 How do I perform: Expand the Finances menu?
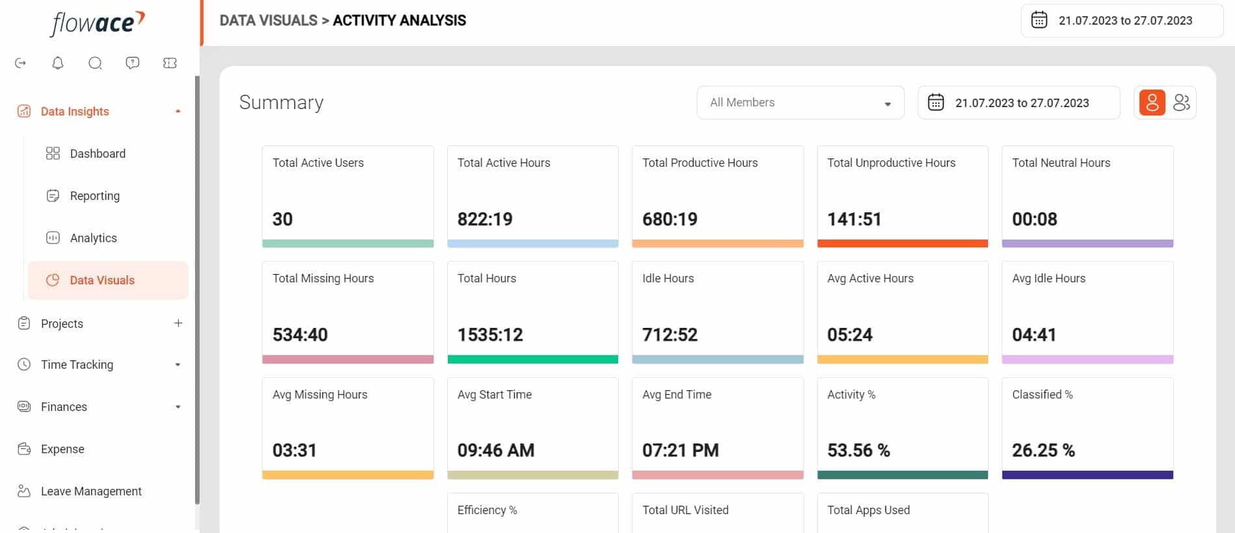pyautogui.click(x=177, y=407)
